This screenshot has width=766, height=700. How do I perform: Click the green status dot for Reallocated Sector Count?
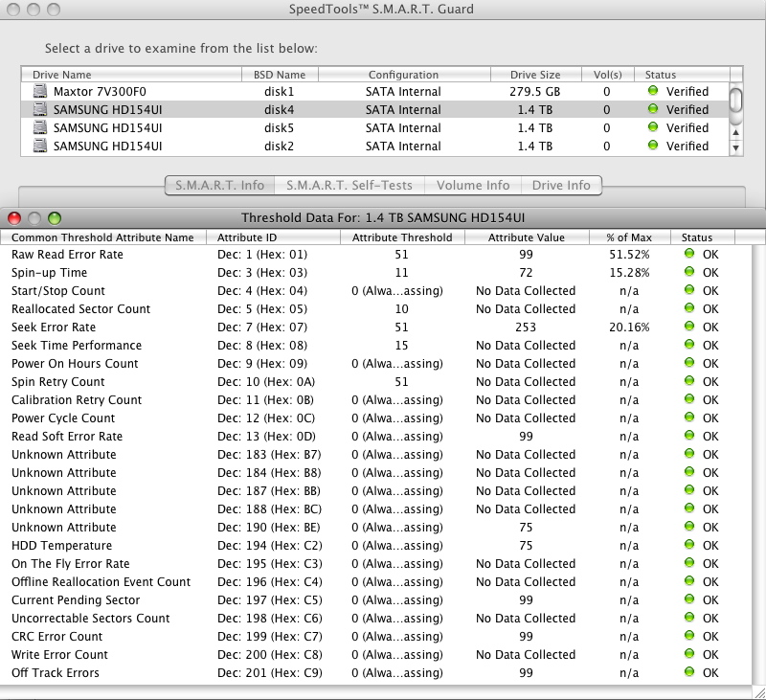pyautogui.click(x=689, y=307)
